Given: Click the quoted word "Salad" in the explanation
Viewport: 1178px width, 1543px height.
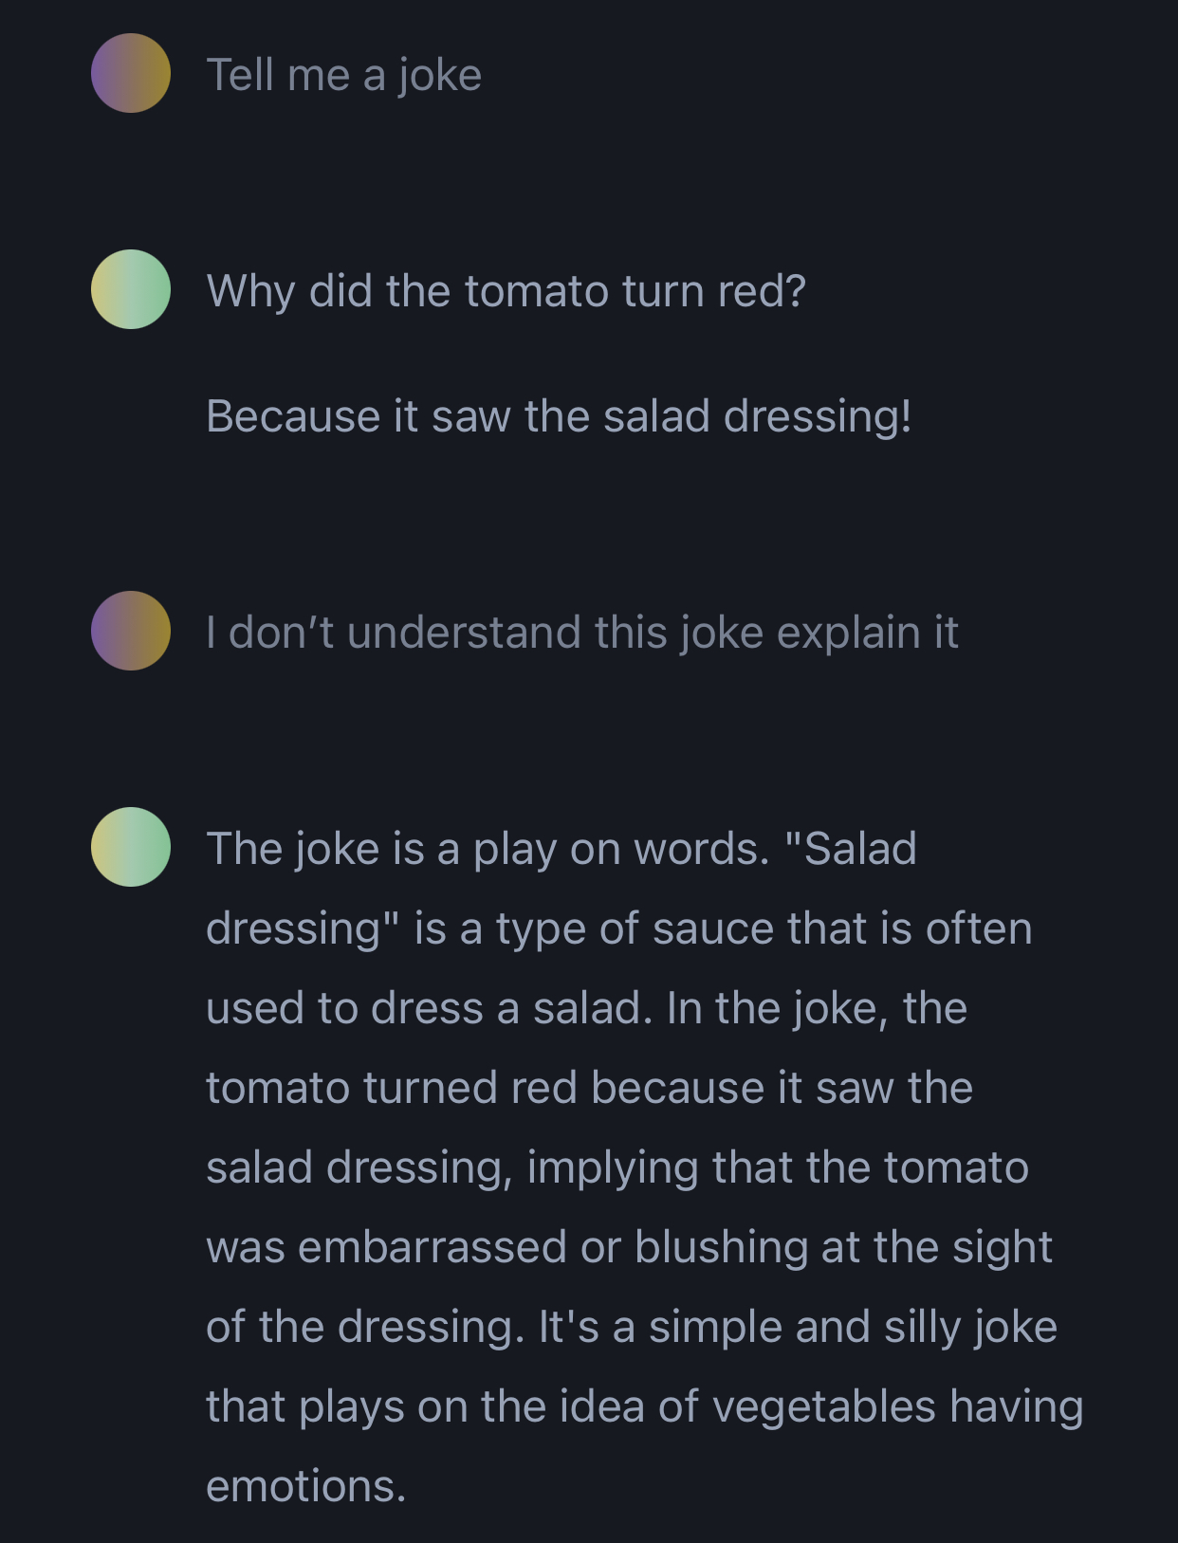Looking at the screenshot, I should tap(860, 849).
